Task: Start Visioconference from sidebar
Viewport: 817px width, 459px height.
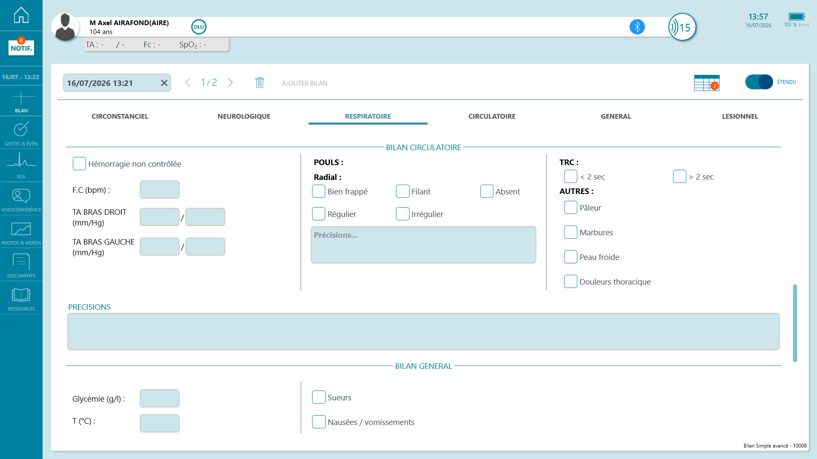Action: (21, 199)
